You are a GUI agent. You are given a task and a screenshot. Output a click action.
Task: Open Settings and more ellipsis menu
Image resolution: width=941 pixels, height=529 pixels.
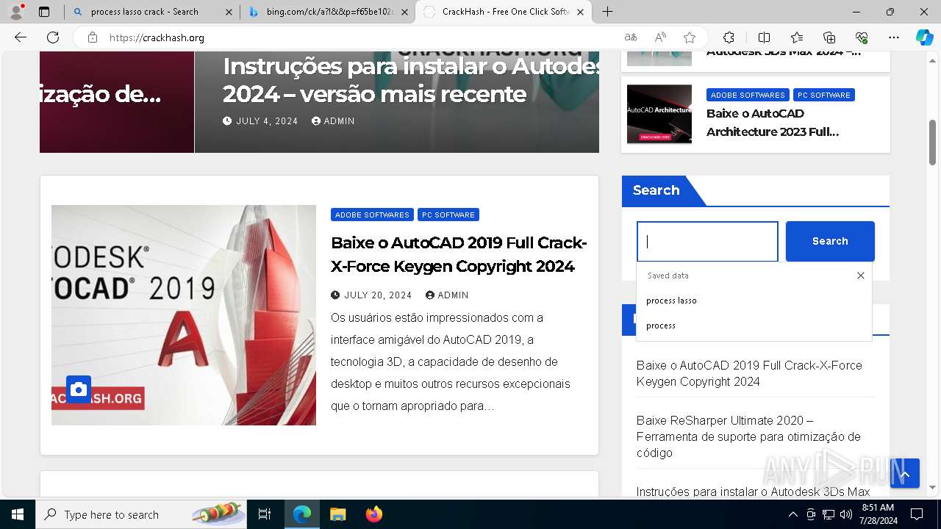[x=894, y=37]
